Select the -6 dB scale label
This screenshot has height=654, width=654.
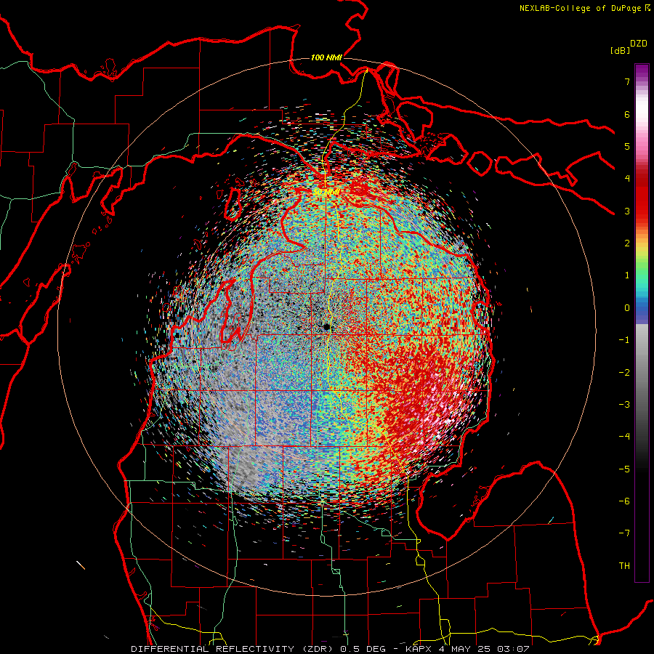click(x=624, y=501)
